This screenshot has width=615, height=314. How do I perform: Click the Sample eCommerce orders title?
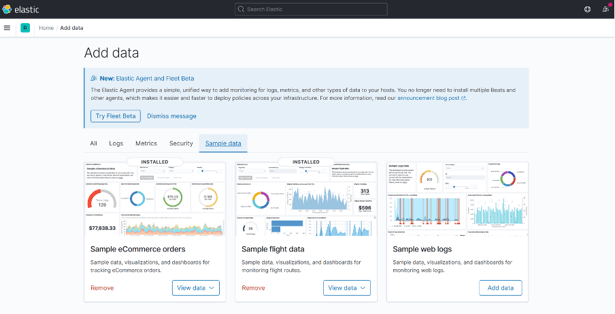pos(137,249)
